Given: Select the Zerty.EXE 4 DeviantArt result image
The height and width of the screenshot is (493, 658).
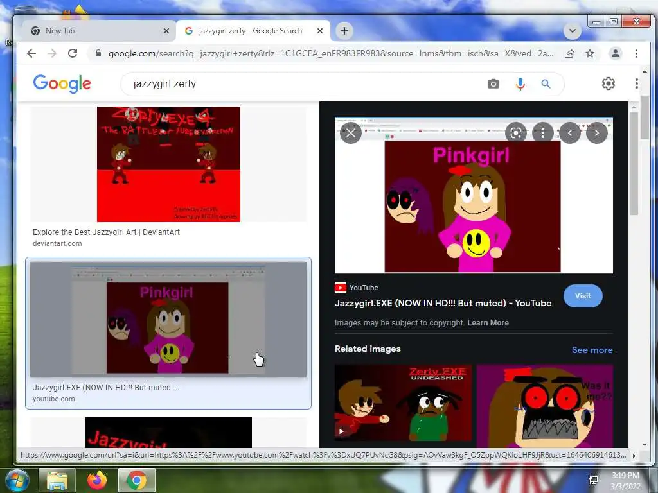Looking at the screenshot, I should coord(169,164).
